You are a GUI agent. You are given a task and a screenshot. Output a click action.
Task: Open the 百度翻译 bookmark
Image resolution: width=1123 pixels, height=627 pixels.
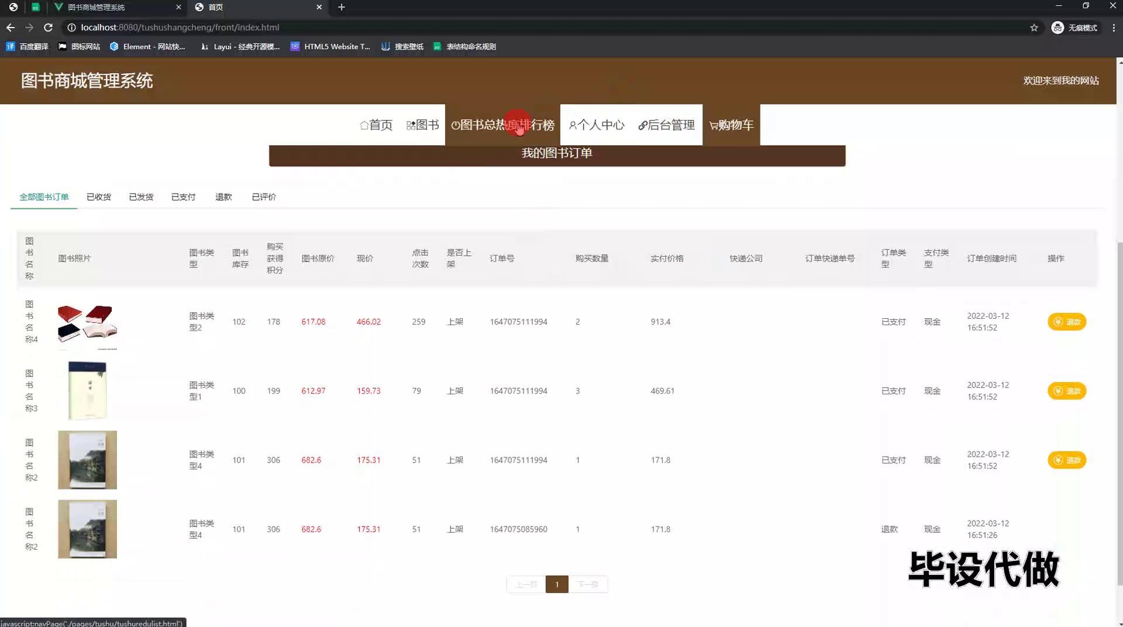[x=27, y=47]
